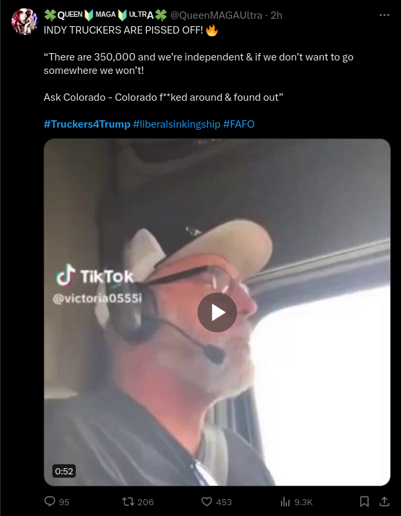This screenshot has width=401, height=516.
Task: Play the trucker video
Action: pos(217,312)
